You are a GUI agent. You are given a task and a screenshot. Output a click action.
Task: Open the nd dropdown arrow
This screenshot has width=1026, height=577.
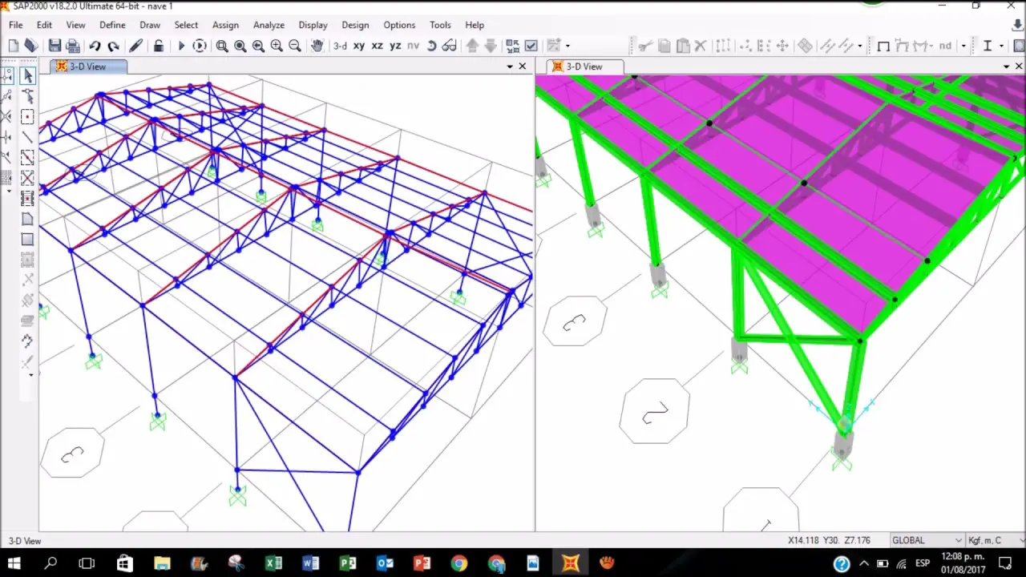click(x=963, y=46)
